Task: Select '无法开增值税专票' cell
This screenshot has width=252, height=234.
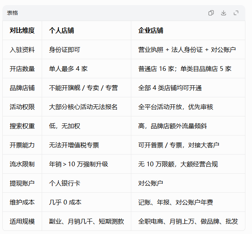Action: tap(74, 145)
